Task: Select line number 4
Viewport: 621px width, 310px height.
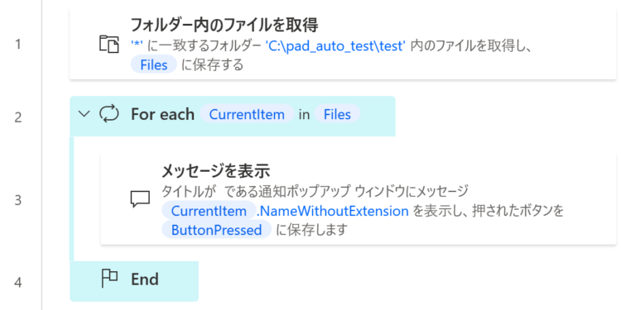Action: click(x=18, y=283)
